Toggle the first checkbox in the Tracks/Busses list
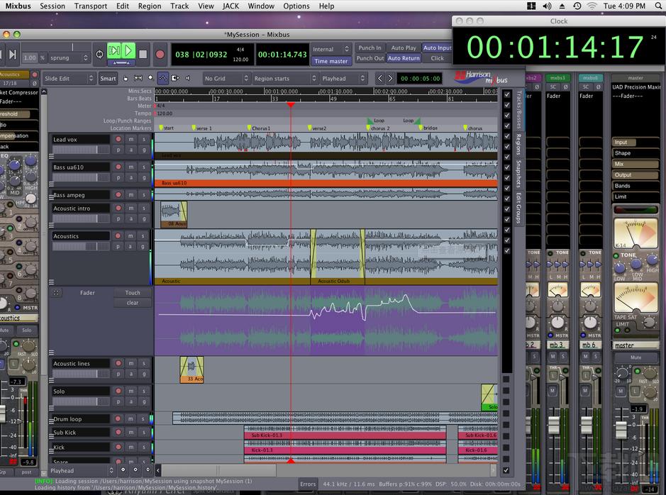666x495 pixels. click(506, 94)
